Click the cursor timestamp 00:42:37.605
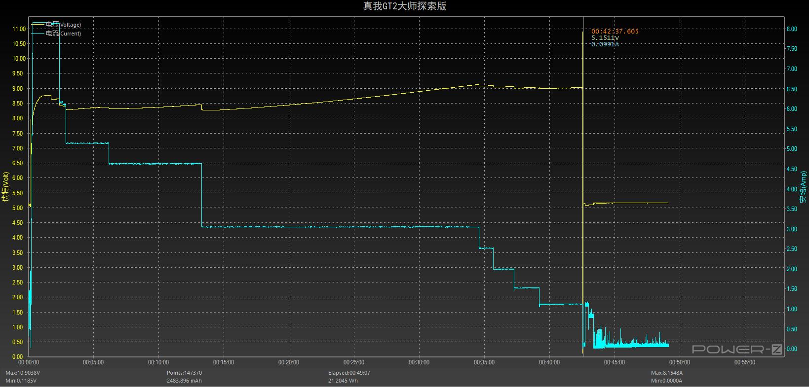The width and height of the screenshot is (809, 387). pos(615,31)
